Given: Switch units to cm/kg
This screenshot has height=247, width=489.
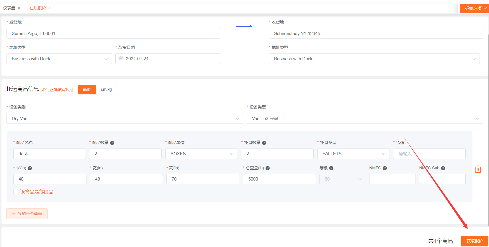Looking at the screenshot, I should (x=106, y=90).
